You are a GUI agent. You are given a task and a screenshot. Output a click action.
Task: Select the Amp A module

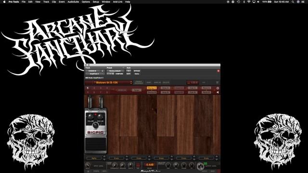coord(165,88)
